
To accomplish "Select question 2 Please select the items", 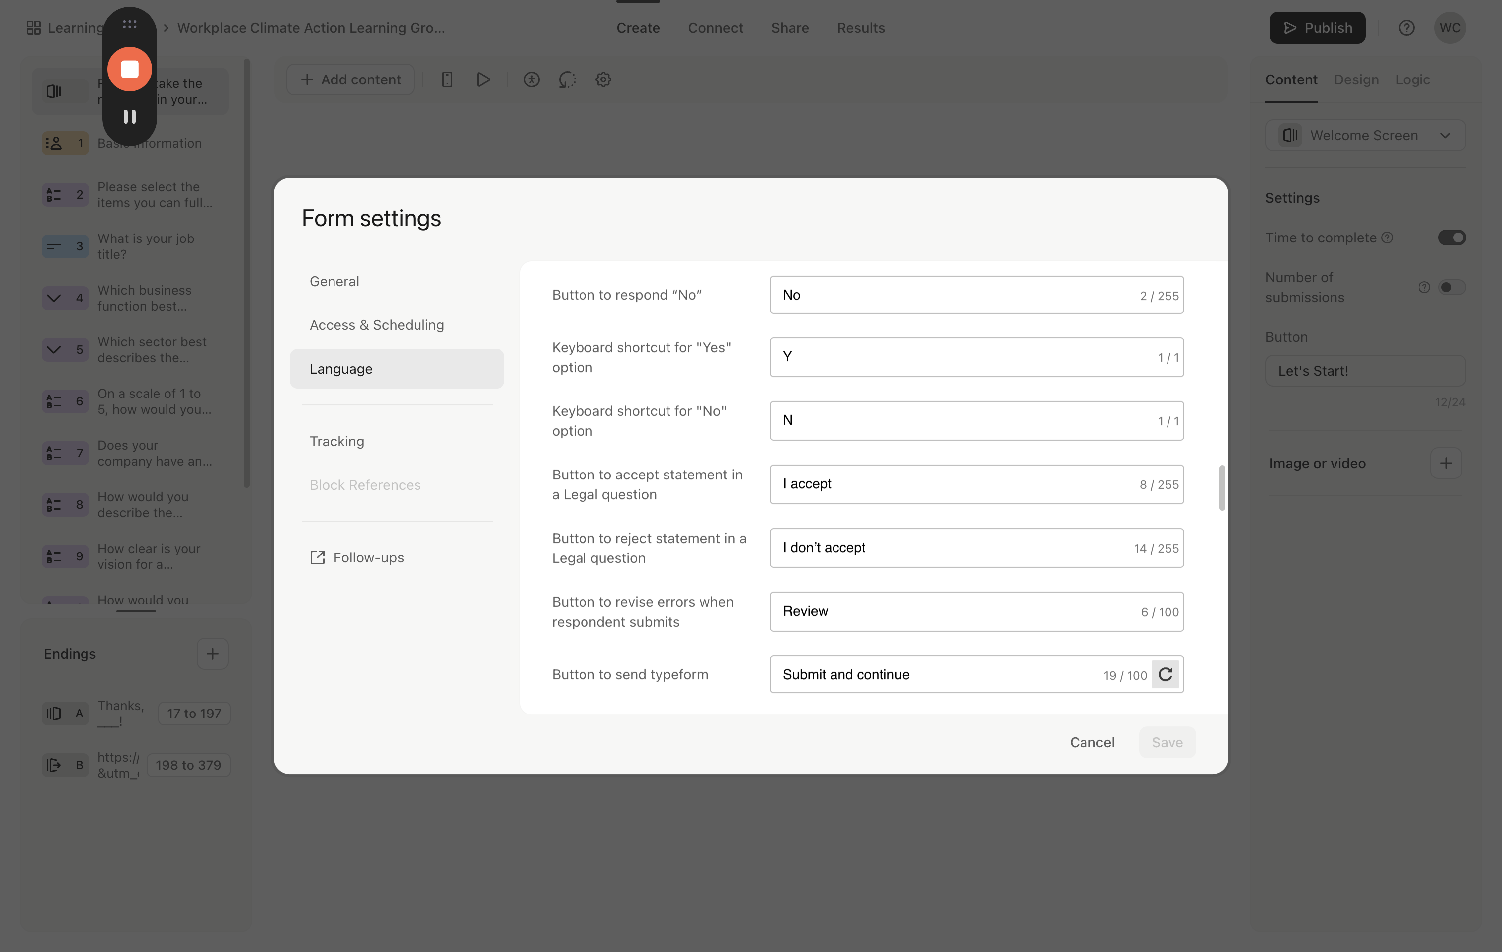I will [130, 195].
